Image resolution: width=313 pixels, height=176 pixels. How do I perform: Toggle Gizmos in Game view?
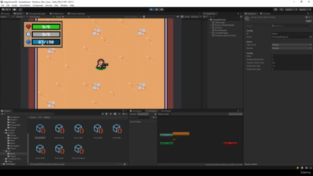point(195,17)
